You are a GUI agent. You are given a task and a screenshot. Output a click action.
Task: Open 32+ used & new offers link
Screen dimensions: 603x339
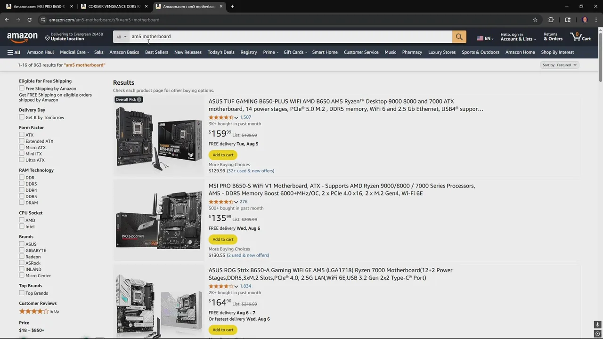[250, 171]
